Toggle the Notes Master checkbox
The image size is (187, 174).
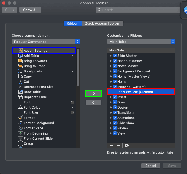pos(115,66)
